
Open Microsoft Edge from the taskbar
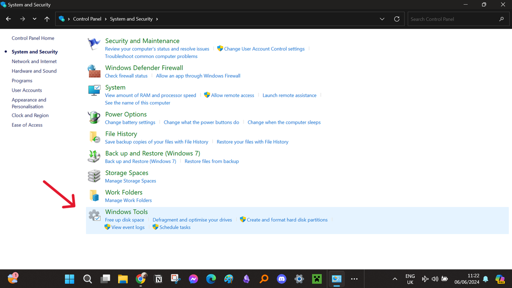(x=211, y=279)
